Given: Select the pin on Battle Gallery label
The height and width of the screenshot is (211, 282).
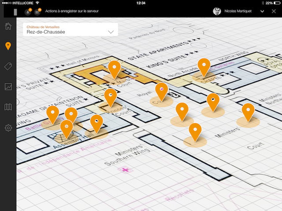Looking at the screenshot, I should (x=52, y=115).
